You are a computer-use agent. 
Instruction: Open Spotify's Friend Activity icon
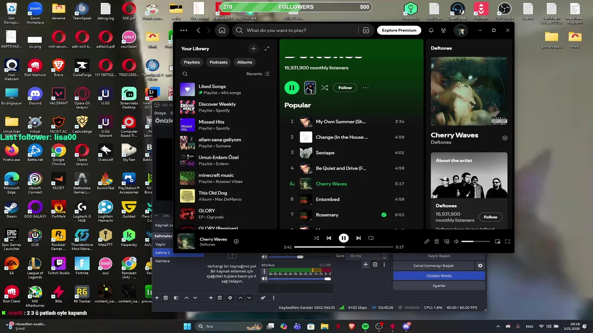(x=443, y=30)
